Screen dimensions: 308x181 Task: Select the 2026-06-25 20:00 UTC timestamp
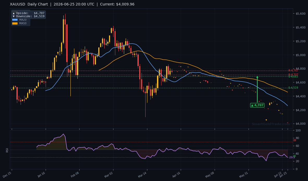(74, 4)
